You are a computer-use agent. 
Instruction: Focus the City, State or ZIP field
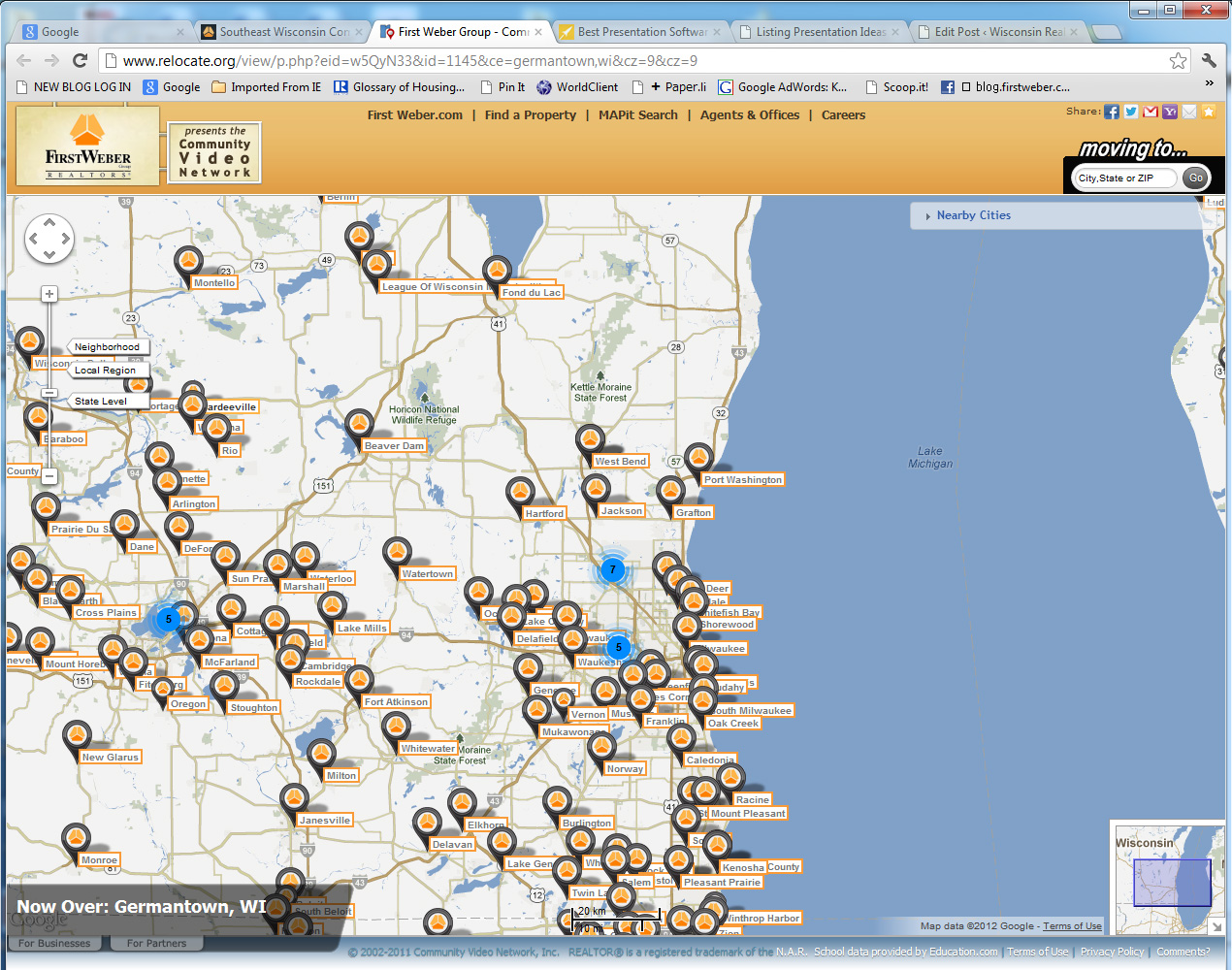pyautogui.click(x=1123, y=178)
